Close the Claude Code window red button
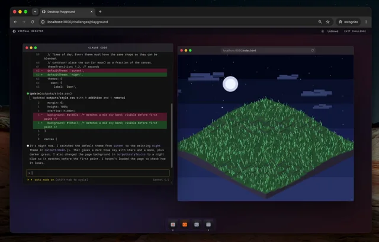379x242 pixels. click(x=27, y=47)
